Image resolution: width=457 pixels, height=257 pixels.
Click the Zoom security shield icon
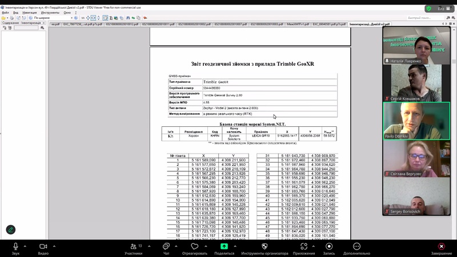point(429,9)
